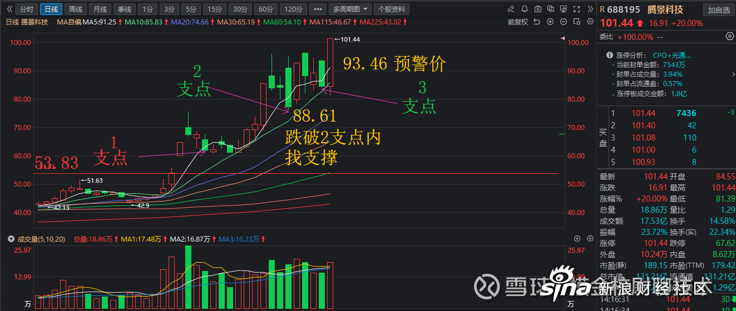Select the 5分 period tab
The height and width of the screenshot is (311, 736).
point(191,9)
